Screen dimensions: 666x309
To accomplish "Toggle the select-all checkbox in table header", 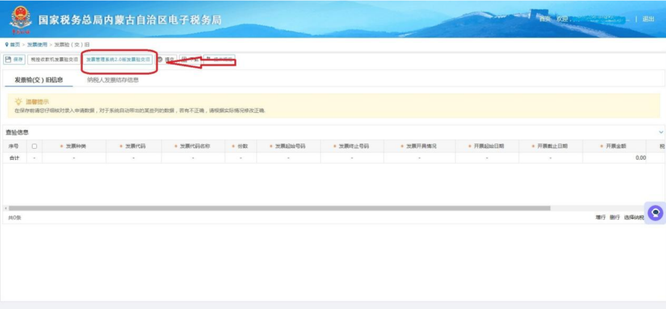I will [35, 146].
